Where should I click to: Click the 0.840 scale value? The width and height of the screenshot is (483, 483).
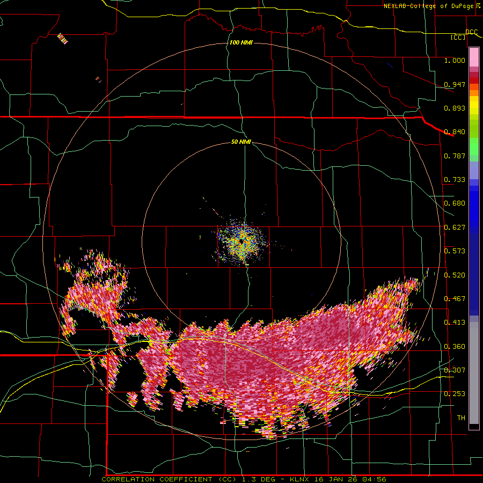[455, 132]
